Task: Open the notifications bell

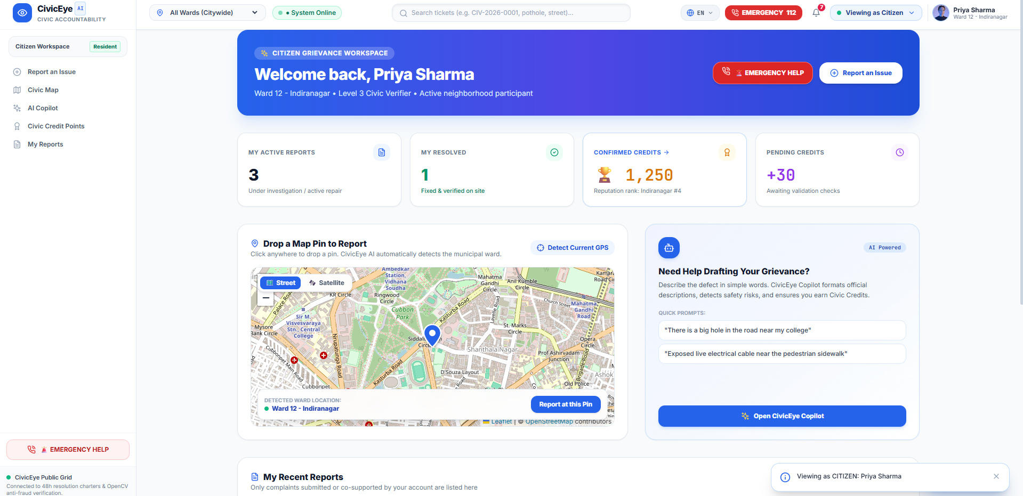Action: (816, 13)
